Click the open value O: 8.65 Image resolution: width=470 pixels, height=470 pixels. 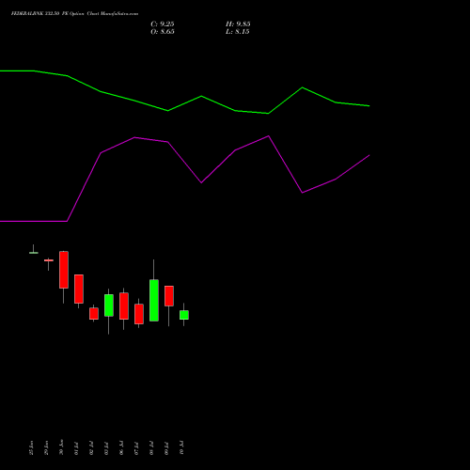click(x=163, y=32)
